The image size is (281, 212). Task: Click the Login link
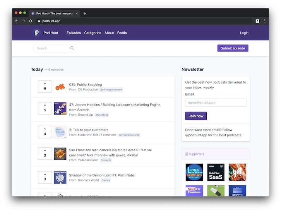(244, 33)
